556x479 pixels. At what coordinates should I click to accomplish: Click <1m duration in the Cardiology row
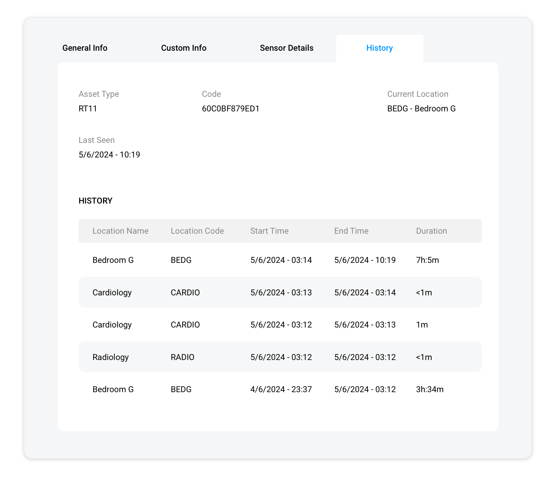(424, 292)
